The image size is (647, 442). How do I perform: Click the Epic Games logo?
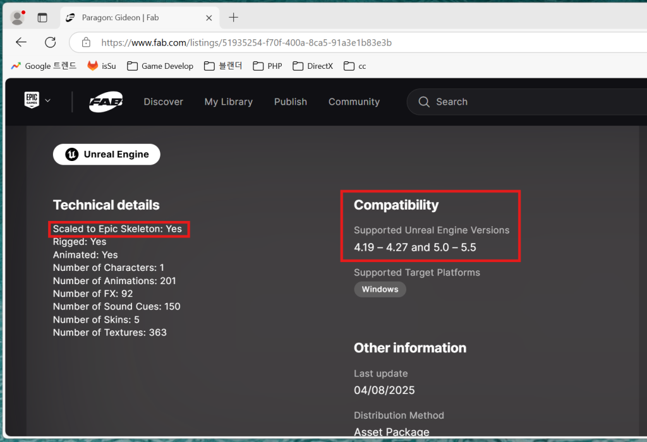(32, 100)
